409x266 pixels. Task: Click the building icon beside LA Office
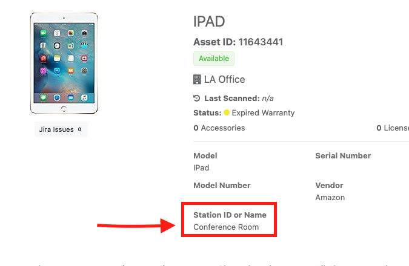pyautogui.click(x=197, y=80)
